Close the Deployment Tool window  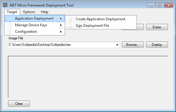[x=169, y=5]
